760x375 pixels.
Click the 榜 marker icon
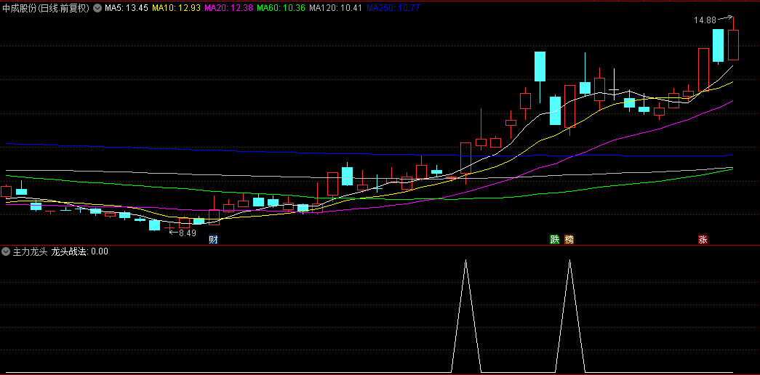click(569, 239)
